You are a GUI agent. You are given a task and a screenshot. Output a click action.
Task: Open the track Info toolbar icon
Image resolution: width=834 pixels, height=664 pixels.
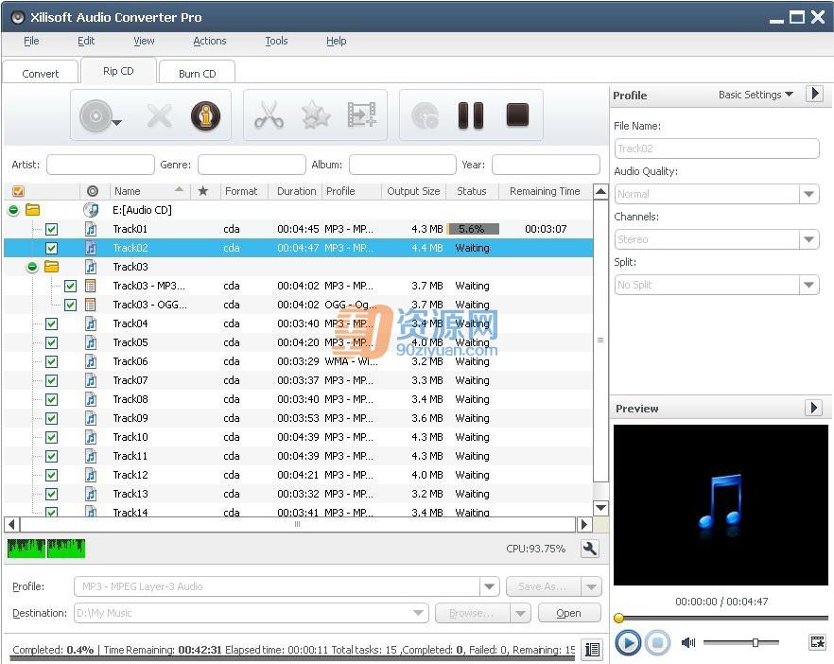click(x=206, y=115)
